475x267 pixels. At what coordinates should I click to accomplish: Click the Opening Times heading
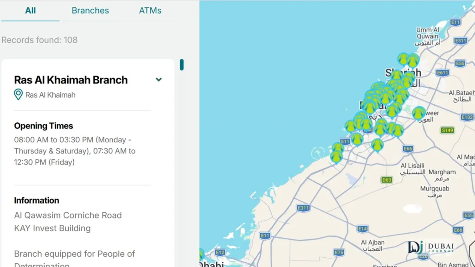tap(44, 126)
